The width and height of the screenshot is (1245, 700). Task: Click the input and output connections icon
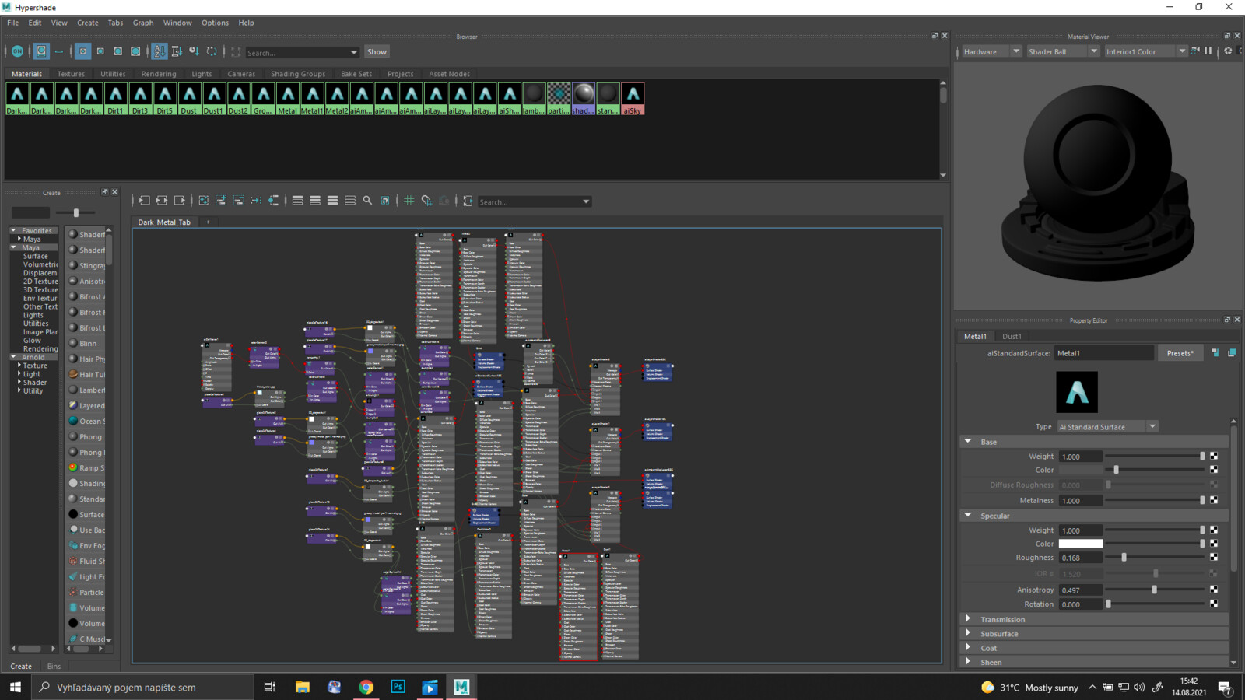click(x=162, y=201)
